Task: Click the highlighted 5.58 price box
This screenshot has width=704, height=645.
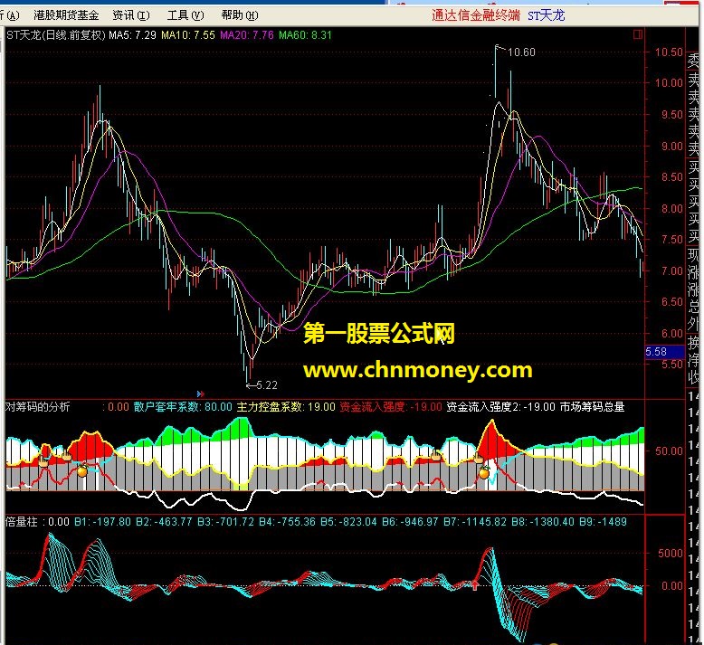Action: click(x=663, y=352)
